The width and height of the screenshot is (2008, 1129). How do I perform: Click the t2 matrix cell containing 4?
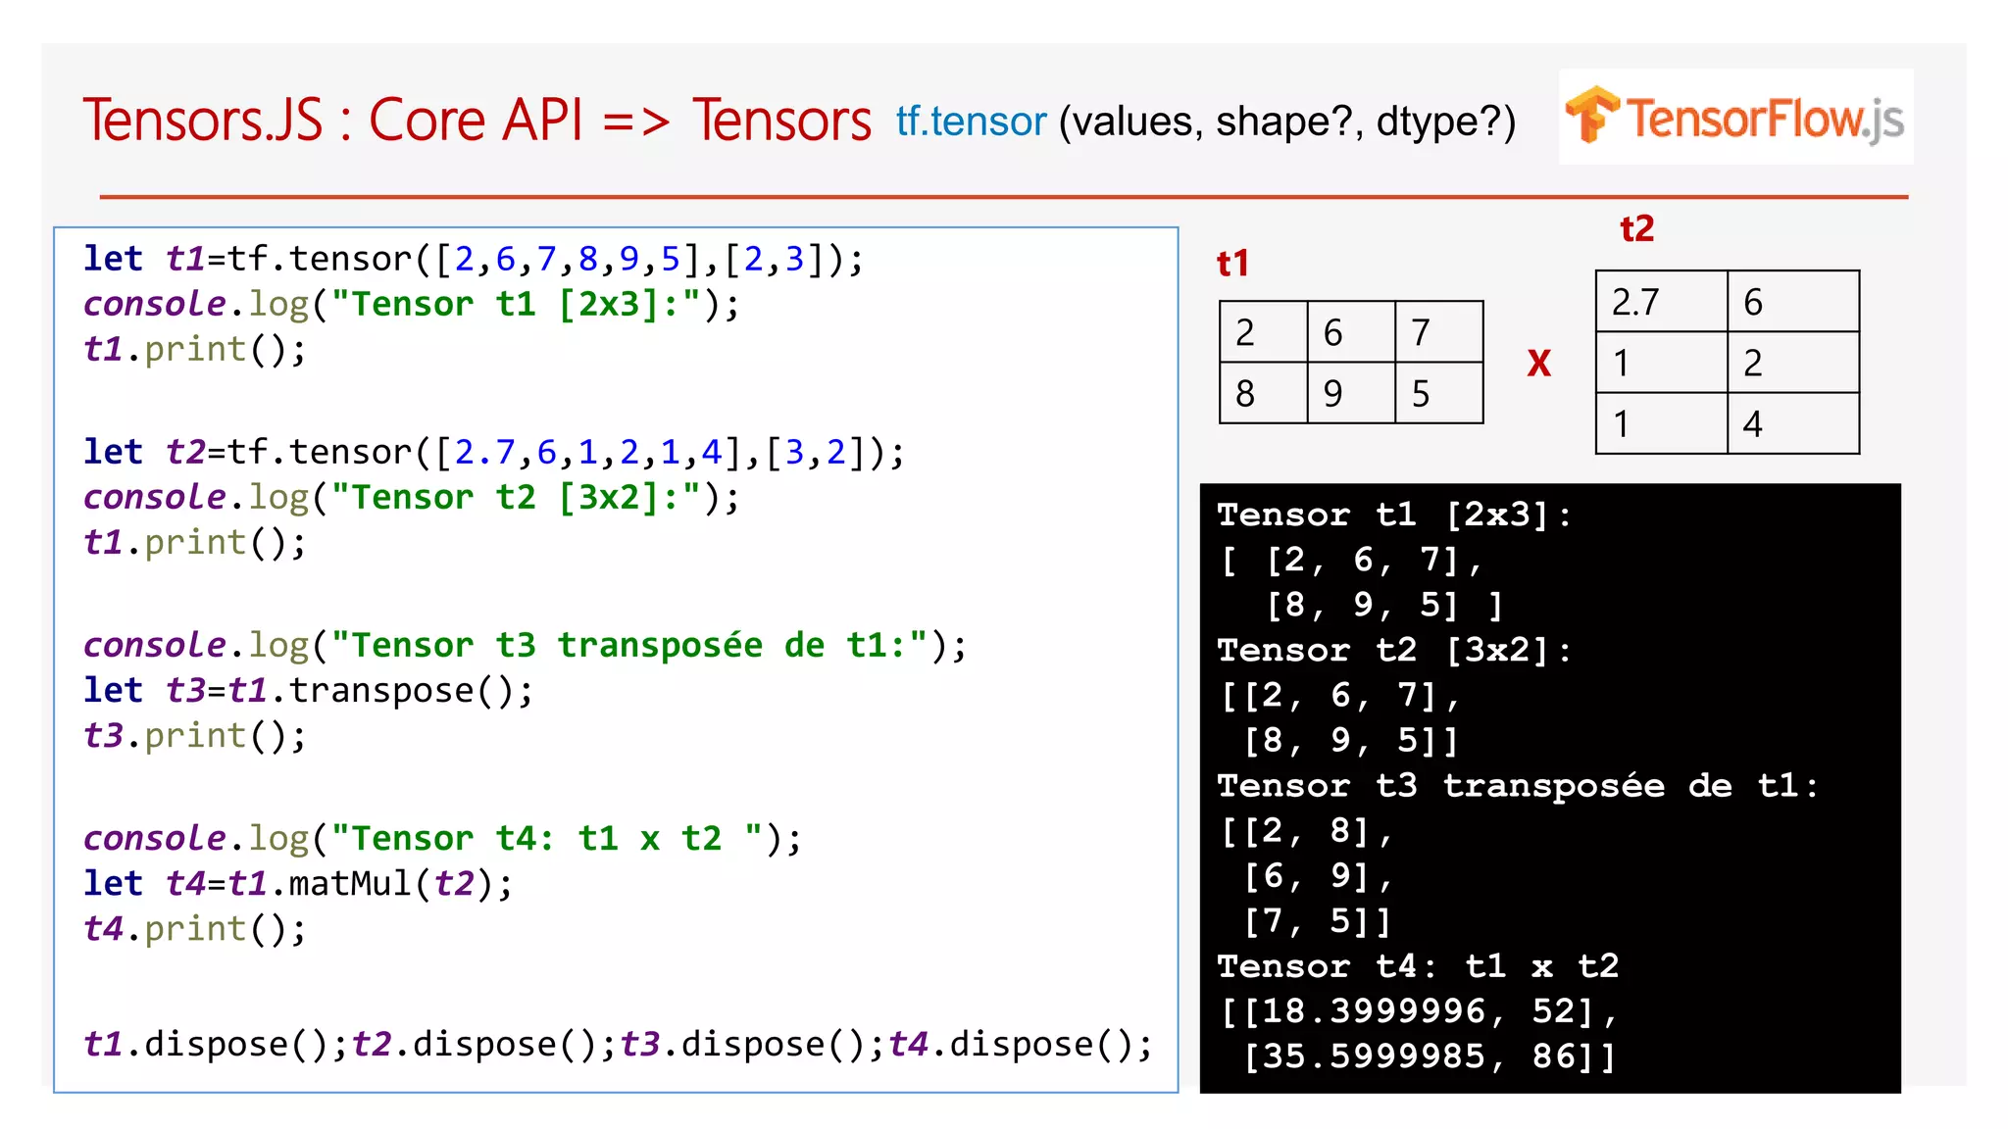coord(1793,423)
